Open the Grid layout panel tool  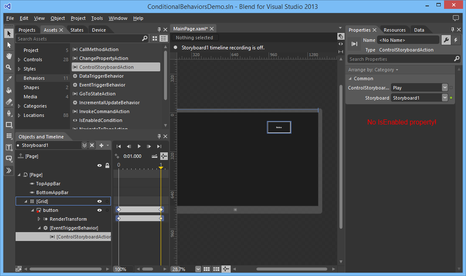pyautogui.click(x=9, y=136)
